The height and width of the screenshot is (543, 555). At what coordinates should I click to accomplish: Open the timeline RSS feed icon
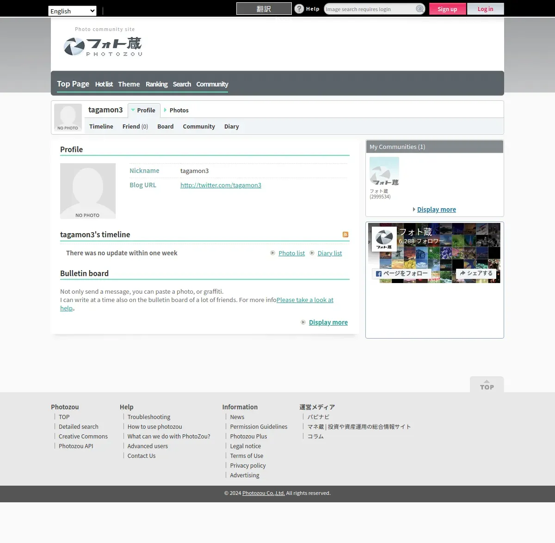click(345, 234)
